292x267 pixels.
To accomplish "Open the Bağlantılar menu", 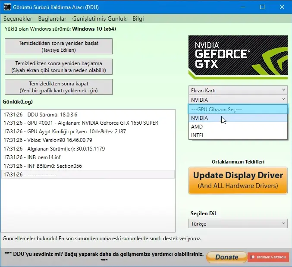I will [x=52, y=19].
